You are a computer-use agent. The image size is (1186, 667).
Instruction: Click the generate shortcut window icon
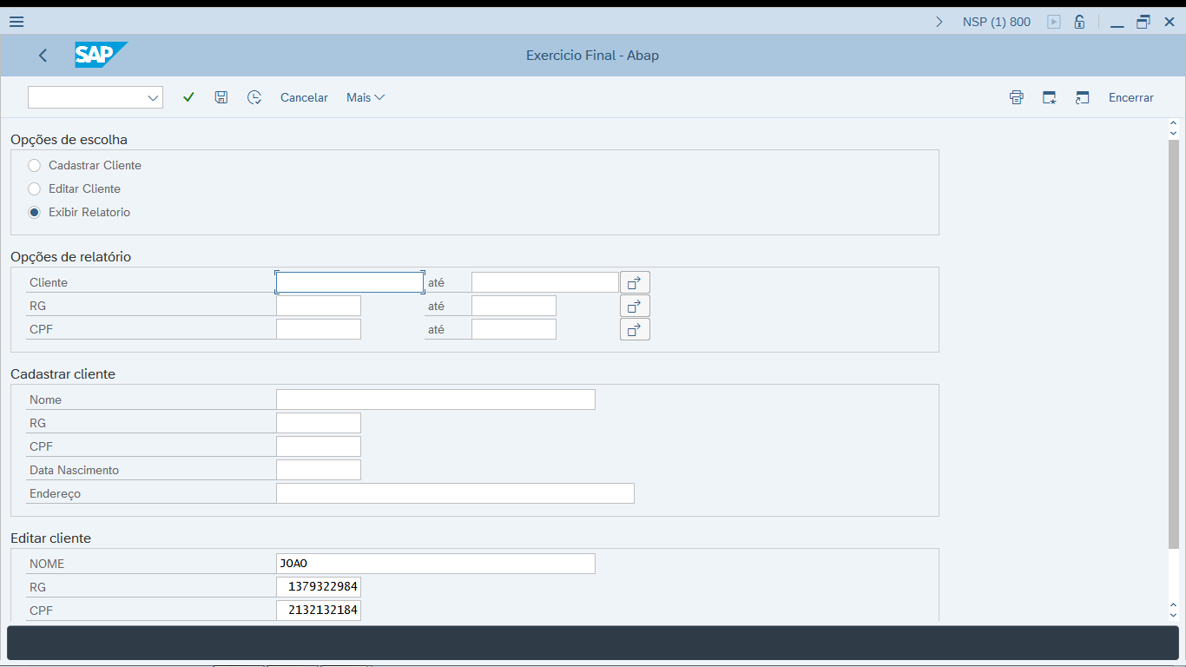pyautogui.click(x=1082, y=97)
